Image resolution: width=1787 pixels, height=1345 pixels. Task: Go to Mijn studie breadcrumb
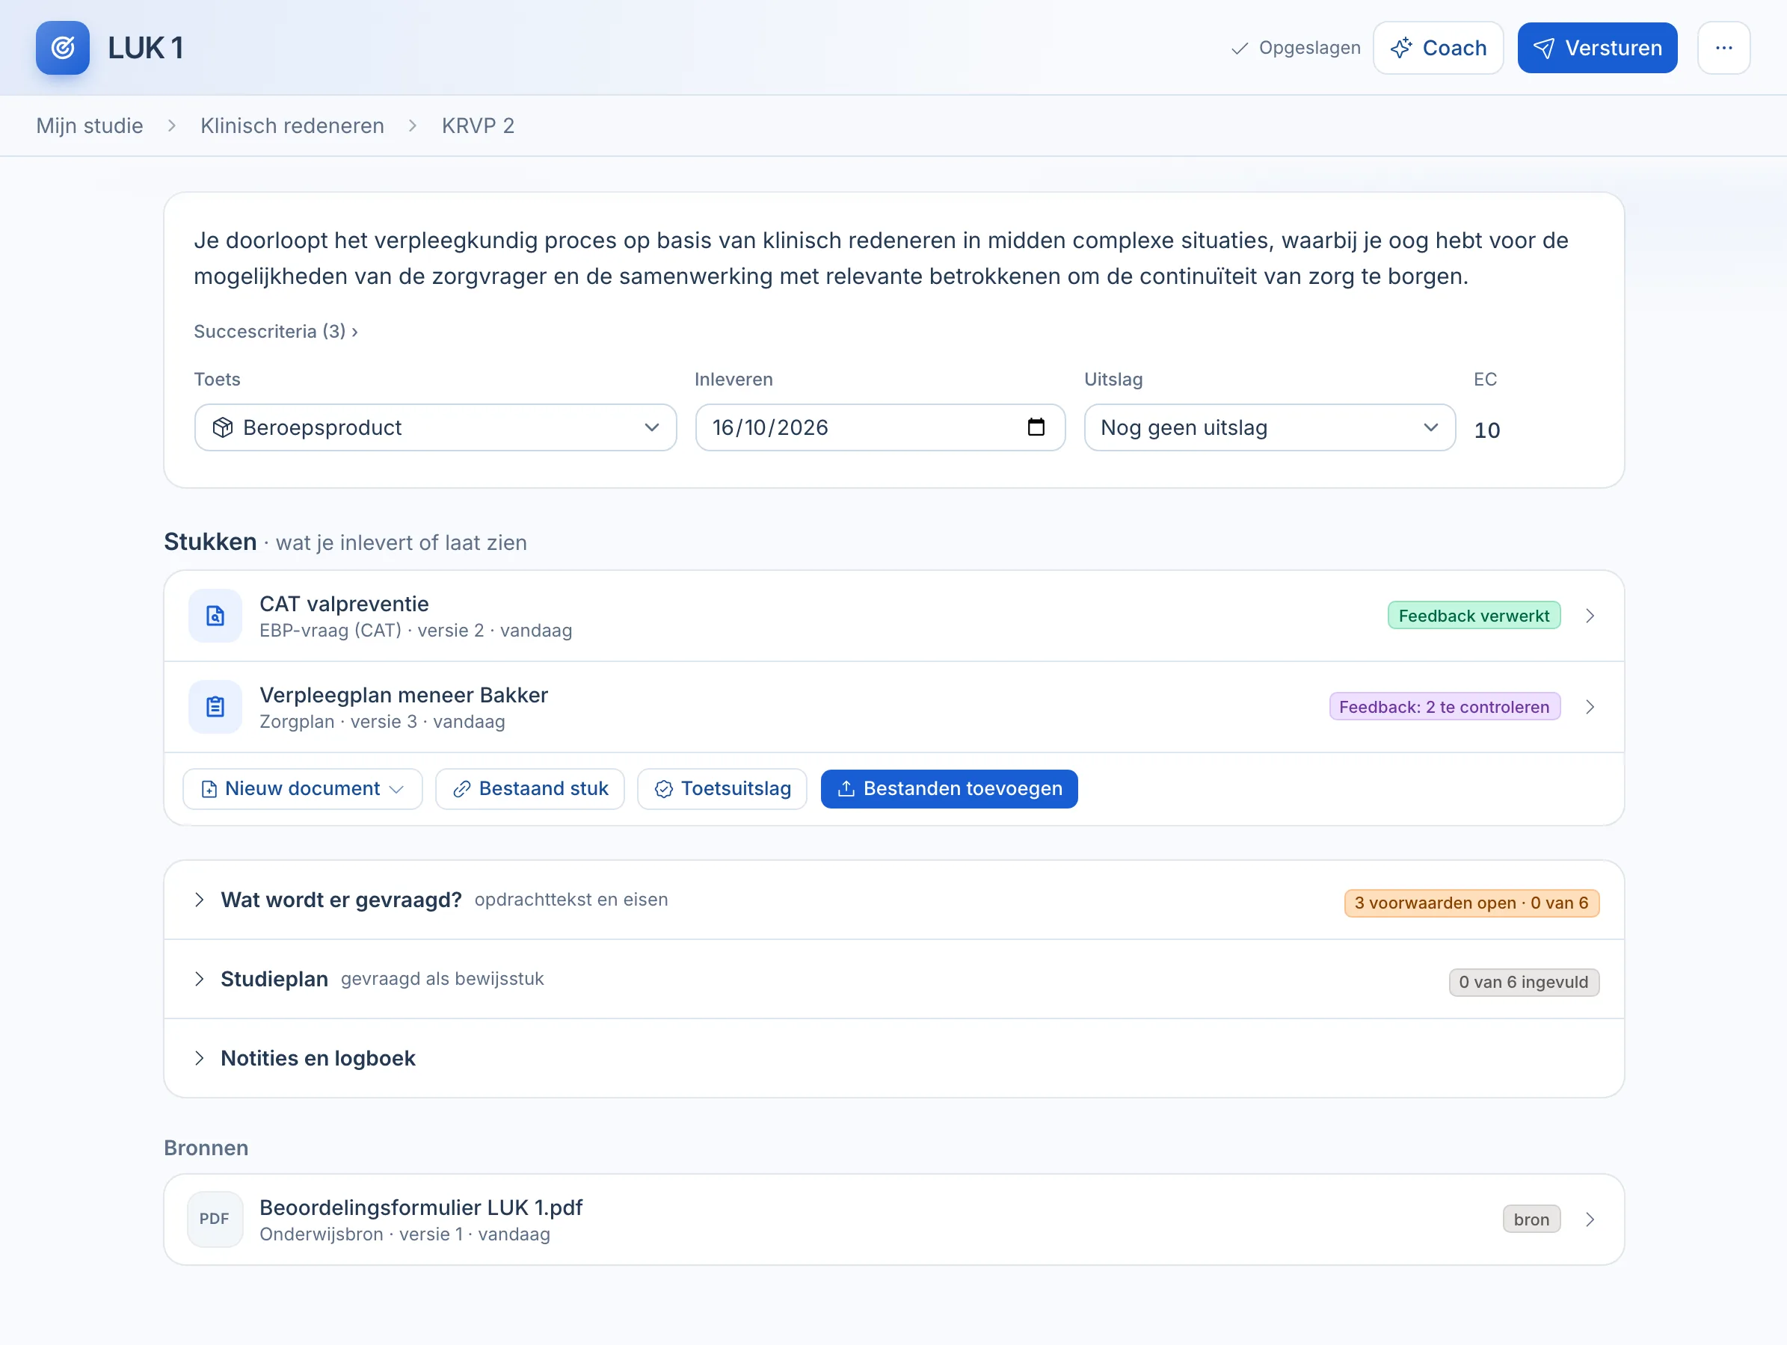tap(90, 126)
